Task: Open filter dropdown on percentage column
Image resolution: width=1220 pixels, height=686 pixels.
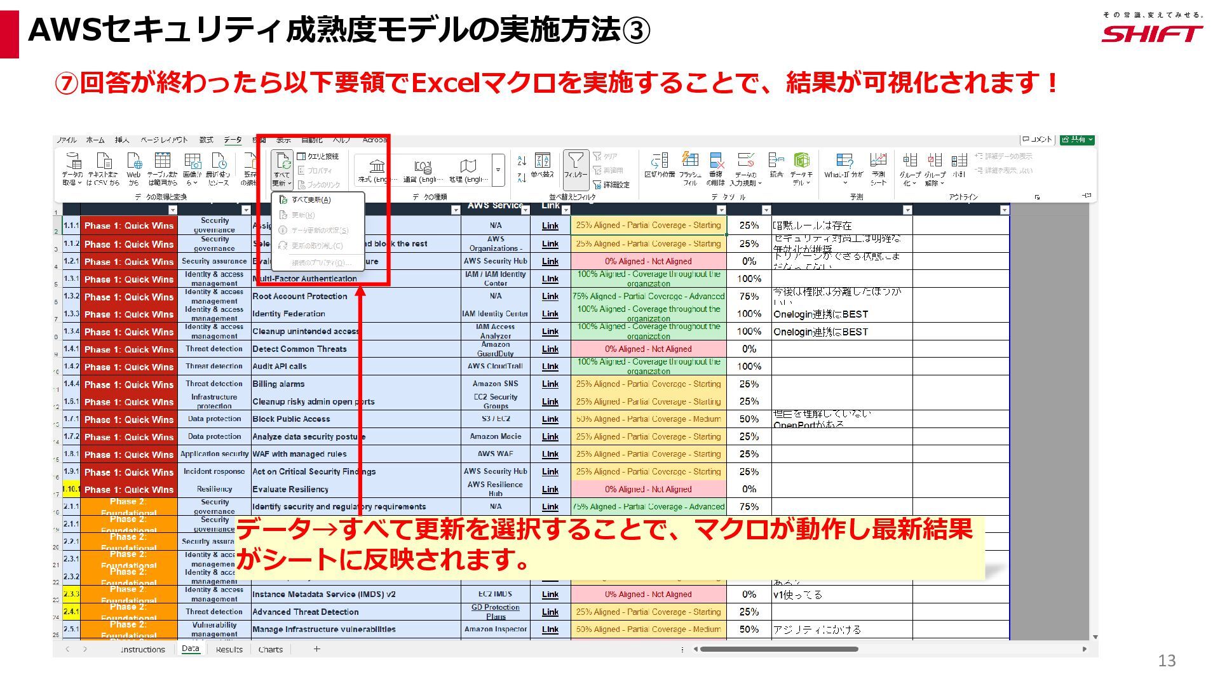Action: click(766, 210)
